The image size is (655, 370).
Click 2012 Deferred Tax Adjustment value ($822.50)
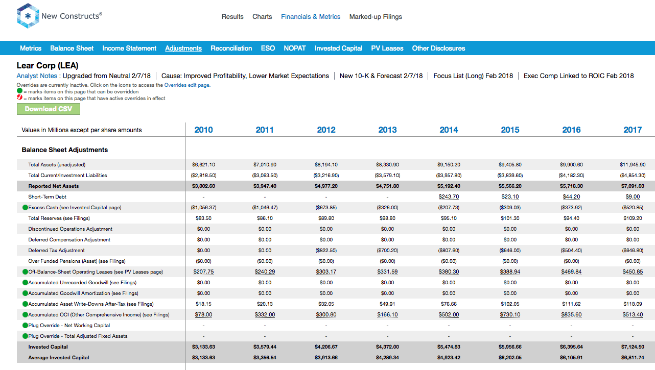[326, 251]
